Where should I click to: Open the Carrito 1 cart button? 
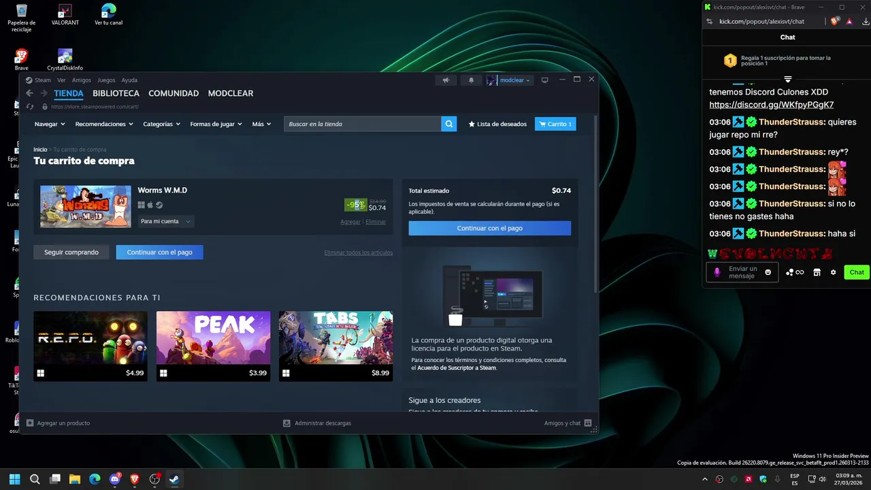coord(555,124)
